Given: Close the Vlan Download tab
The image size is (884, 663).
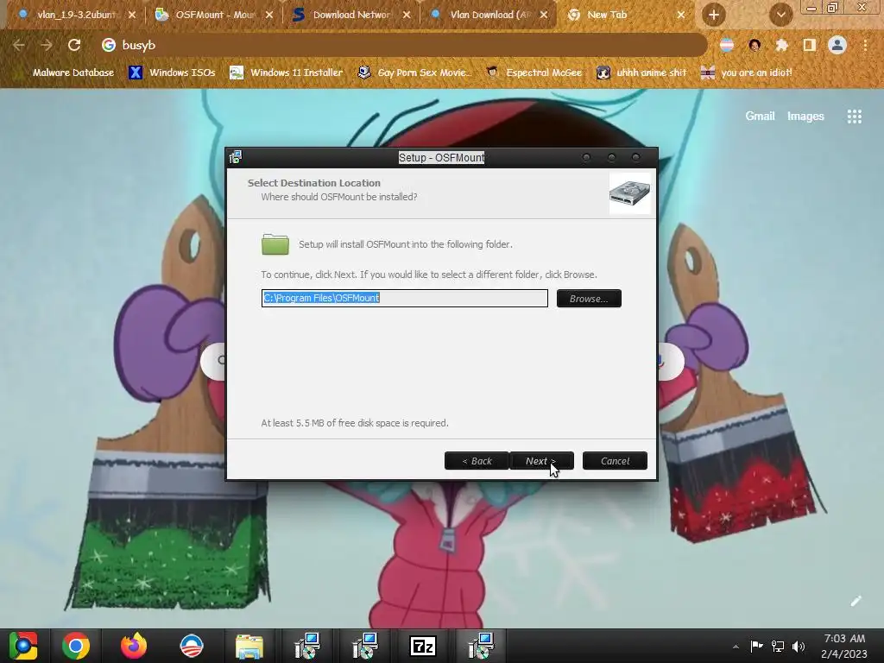Looking at the screenshot, I should point(544,16).
